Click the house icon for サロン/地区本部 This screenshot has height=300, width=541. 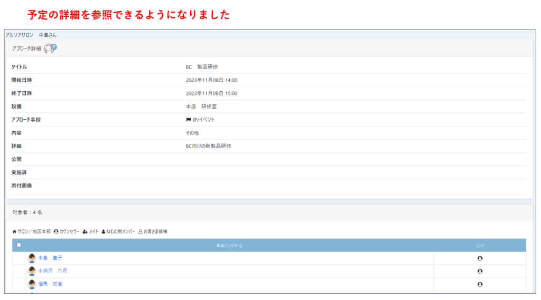[x=14, y=231]
